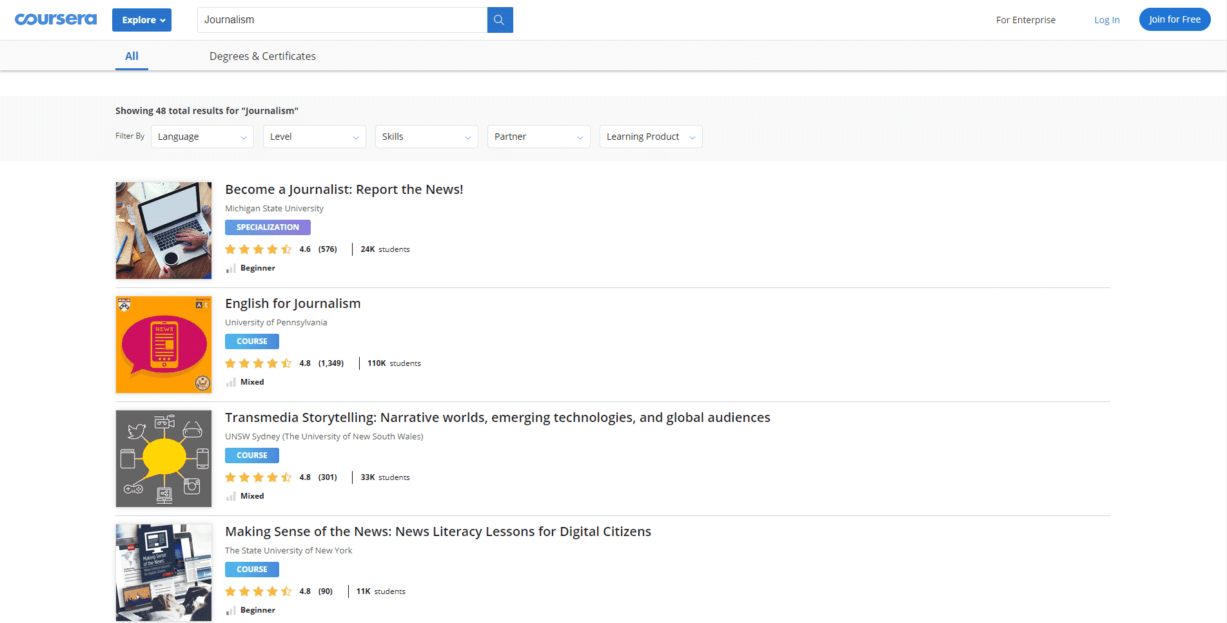
Task: Expand the Level filter dropdown
Action: pyautogui.click(x=315, y=137)
